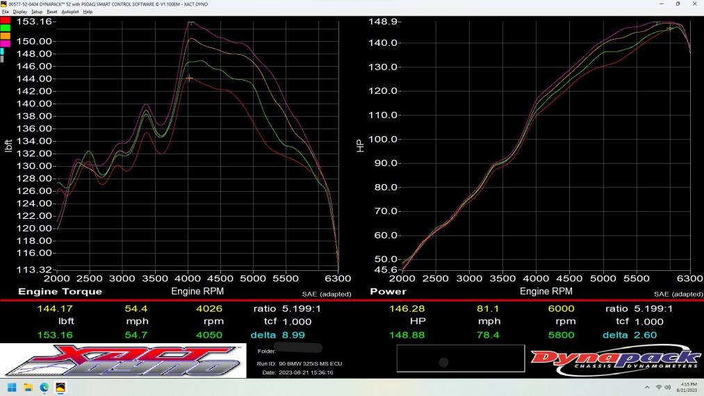Click the orange run color swatch
The image size is (704, 396).
click(x=5, y=36)
